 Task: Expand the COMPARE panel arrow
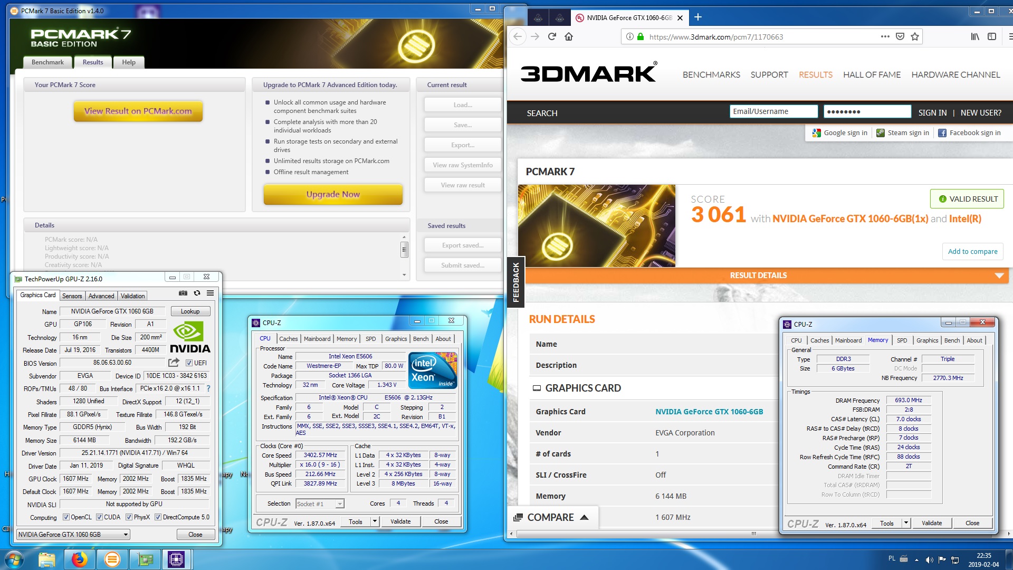(584, 517)
